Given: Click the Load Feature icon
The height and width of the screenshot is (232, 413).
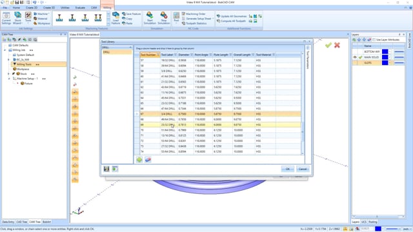Looking at the screenshot, I should coord(116,18).
